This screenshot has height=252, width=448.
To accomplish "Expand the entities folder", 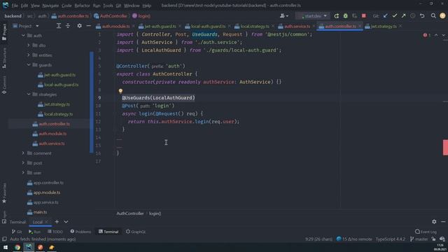I will pos(29,55).
